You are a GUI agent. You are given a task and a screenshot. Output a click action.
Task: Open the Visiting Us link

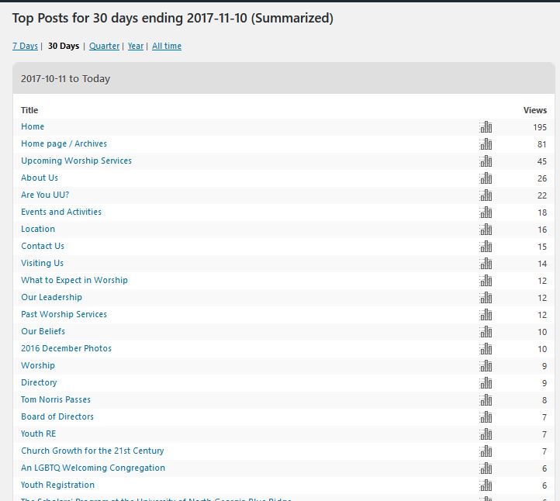click(42, 263)
